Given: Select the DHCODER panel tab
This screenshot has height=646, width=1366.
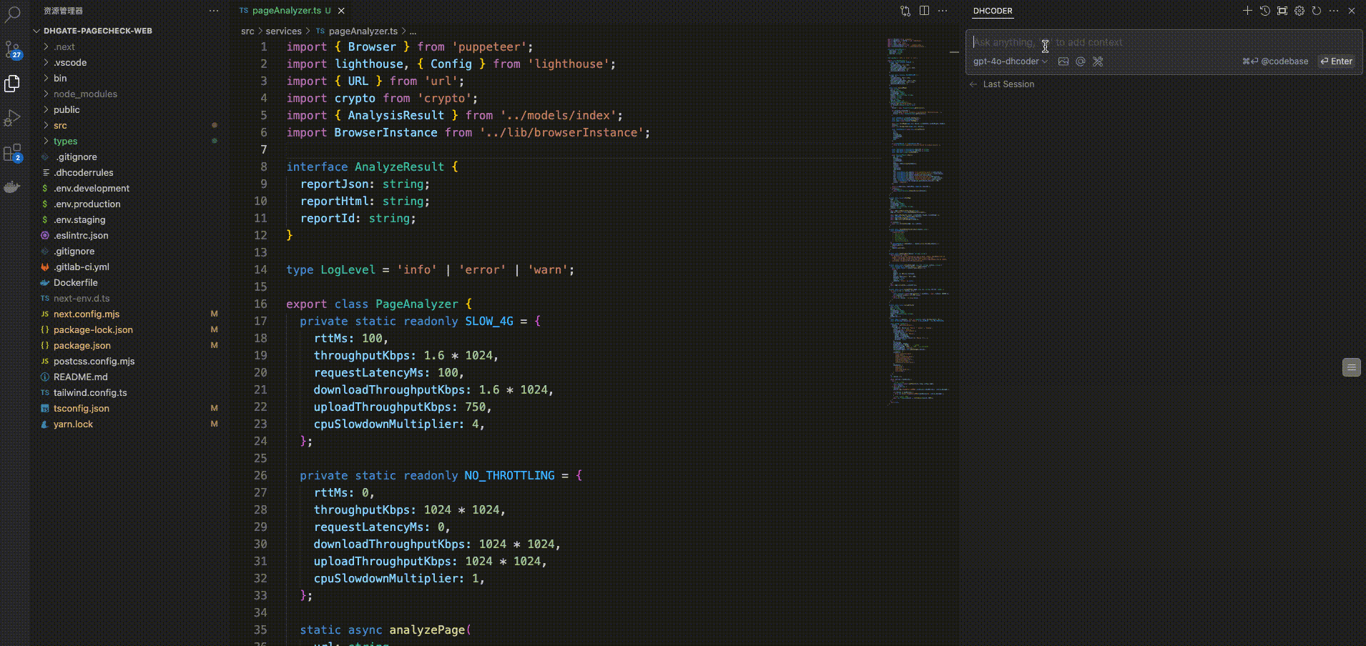Looking at the screenshot, I should tap(993, 11).
